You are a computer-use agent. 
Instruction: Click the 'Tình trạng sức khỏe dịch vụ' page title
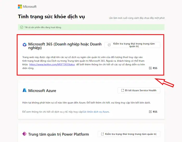tap(51, 17)
